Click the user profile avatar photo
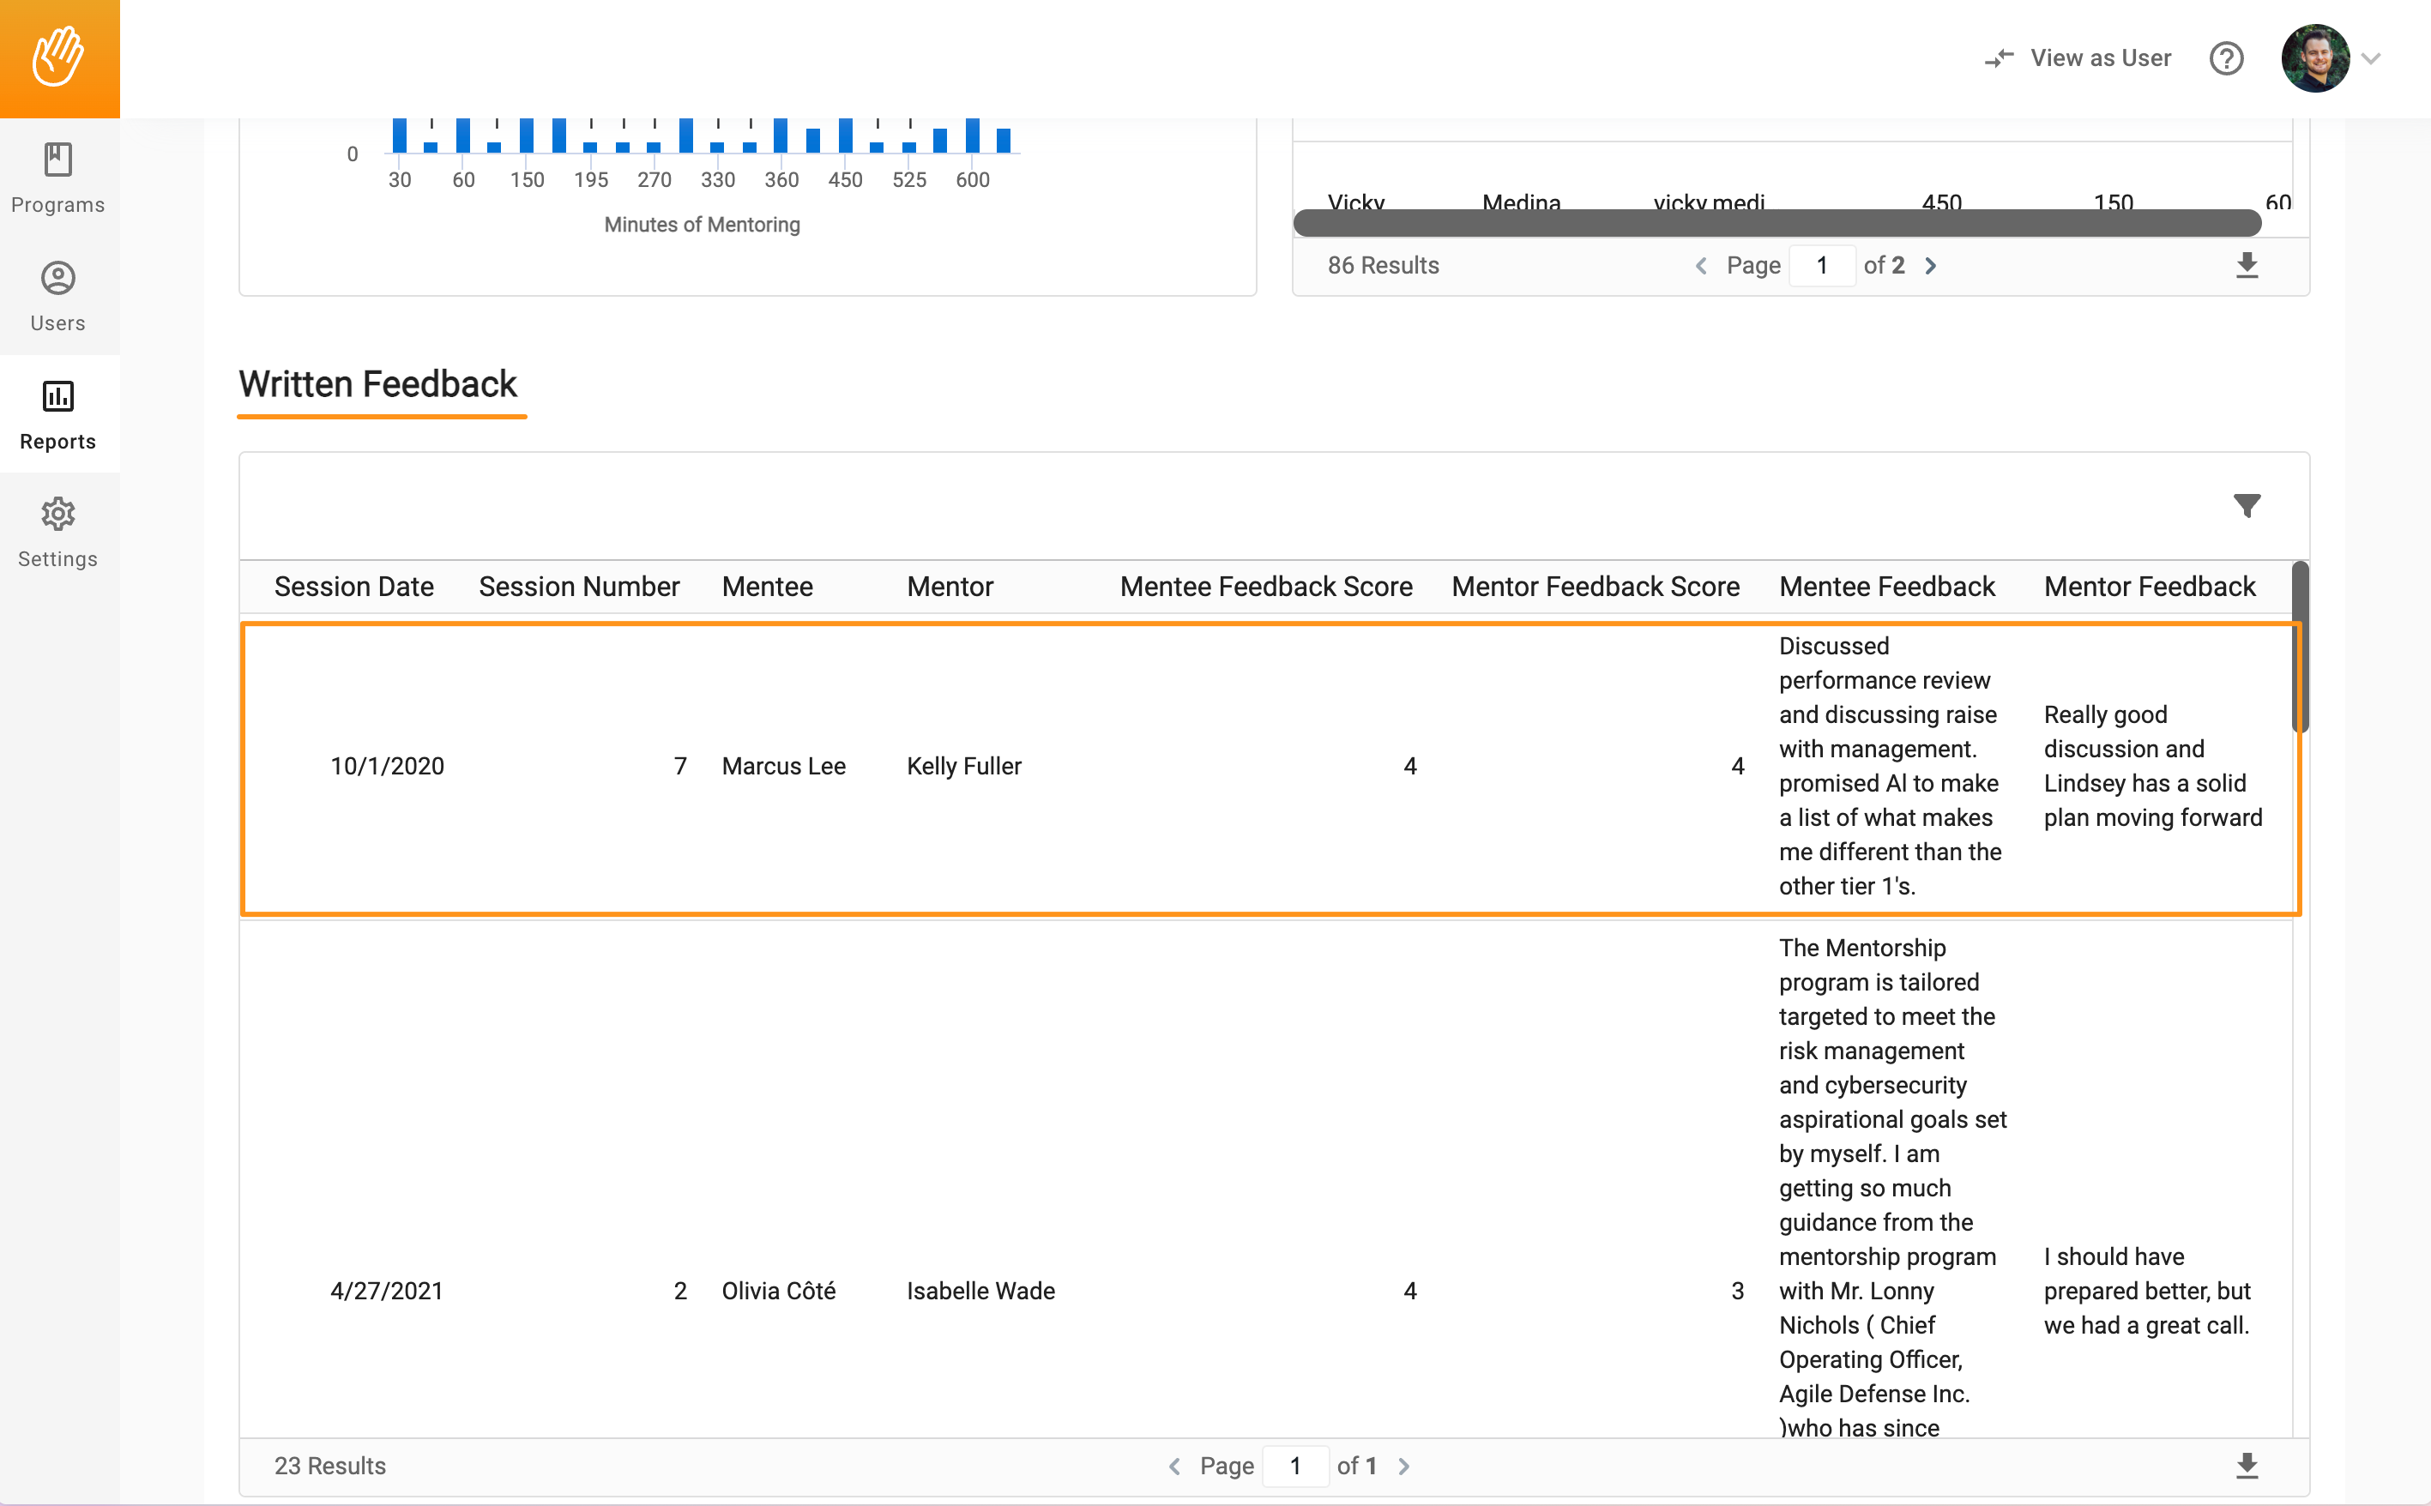This screenshot has width=2431, height=1506. tap(2314, 57)
